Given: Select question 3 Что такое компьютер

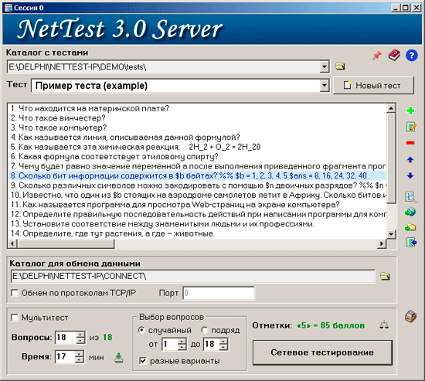Looking at the screenshot, I should [x=197, y=128].
